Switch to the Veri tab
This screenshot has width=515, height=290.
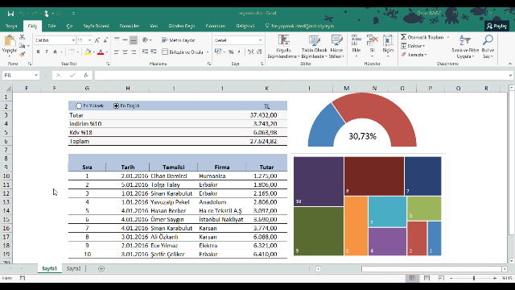154,26
